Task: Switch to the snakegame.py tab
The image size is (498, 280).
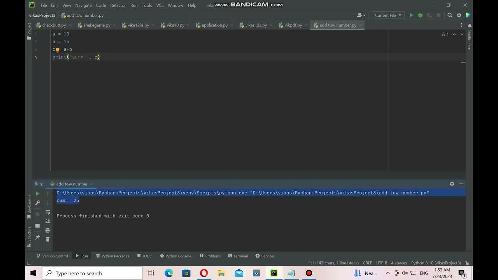Action: (97, 25)
